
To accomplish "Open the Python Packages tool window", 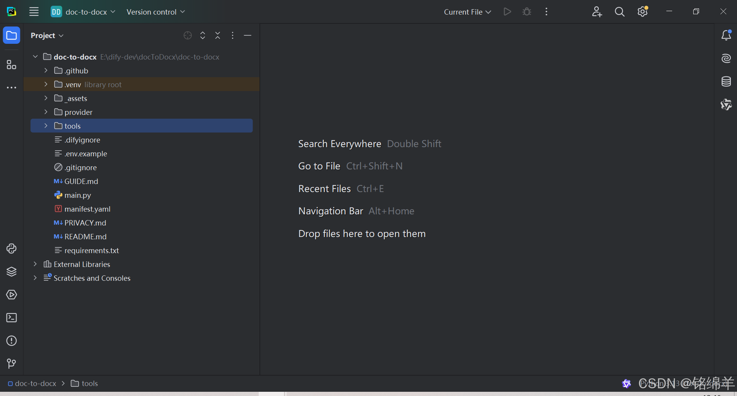I will click(x=12, y=272).
